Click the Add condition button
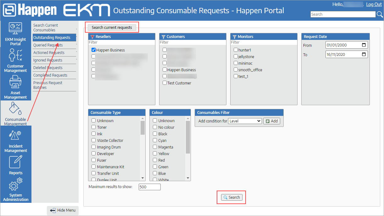 (272, 121)
